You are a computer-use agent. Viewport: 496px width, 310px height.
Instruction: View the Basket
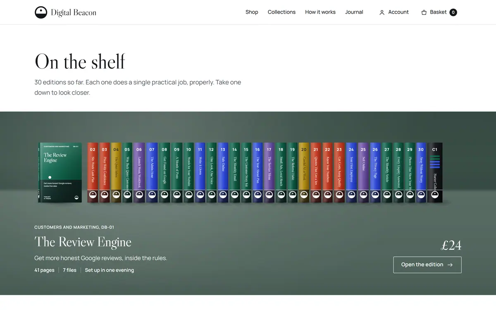pyautogui.click(x=439, y=12)
